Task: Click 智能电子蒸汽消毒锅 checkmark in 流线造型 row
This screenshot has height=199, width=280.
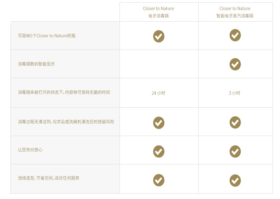Action: [x=235, y=180]
